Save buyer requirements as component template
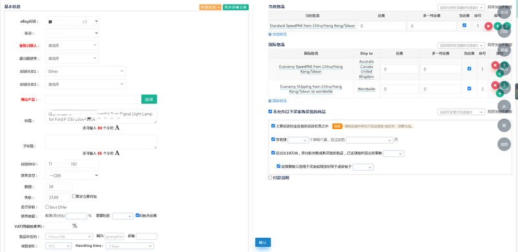 pos(500,112)
